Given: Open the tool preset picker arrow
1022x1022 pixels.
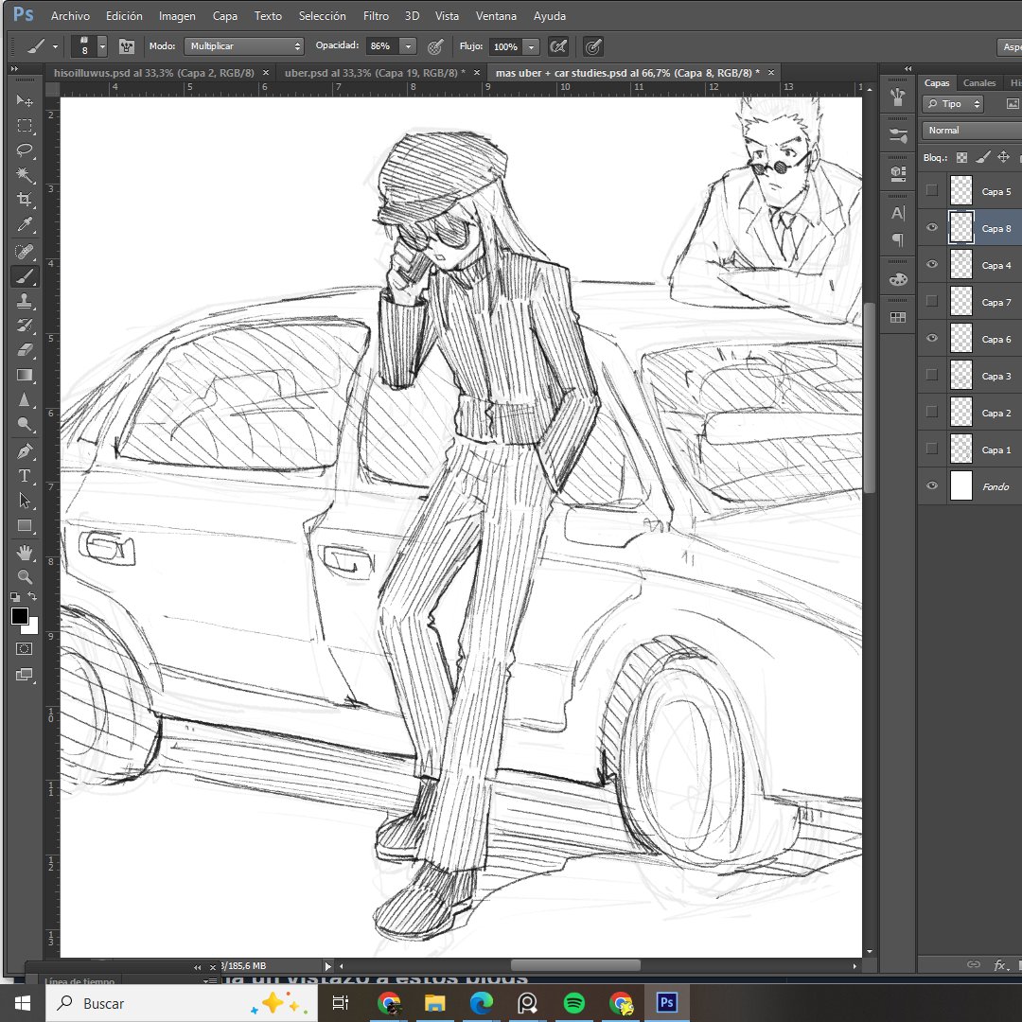Looking at the screenshot, I should point(56,47).
